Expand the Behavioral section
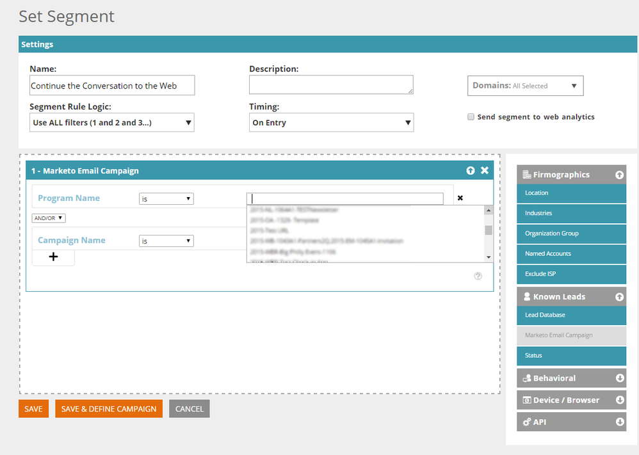The width and height of the screenshot is (639, 455). [619, 378]
